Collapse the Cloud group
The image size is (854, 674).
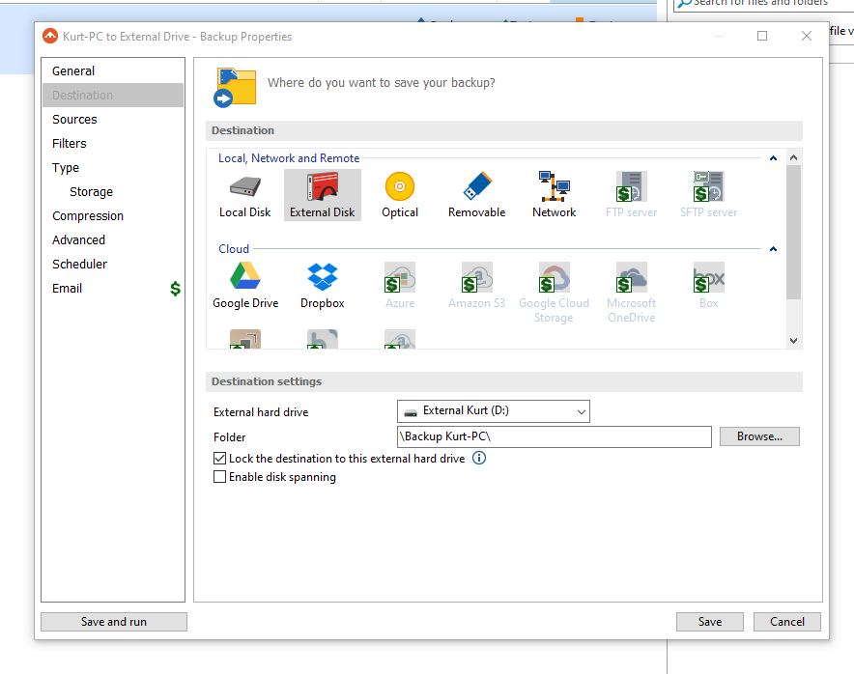coord(773,249)
